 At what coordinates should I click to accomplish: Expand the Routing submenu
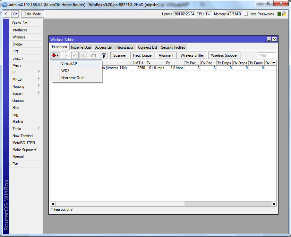(x=26, y=86)
